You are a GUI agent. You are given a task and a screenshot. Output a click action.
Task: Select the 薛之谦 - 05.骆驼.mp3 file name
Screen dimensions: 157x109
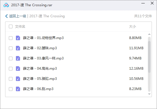point(40,79)
